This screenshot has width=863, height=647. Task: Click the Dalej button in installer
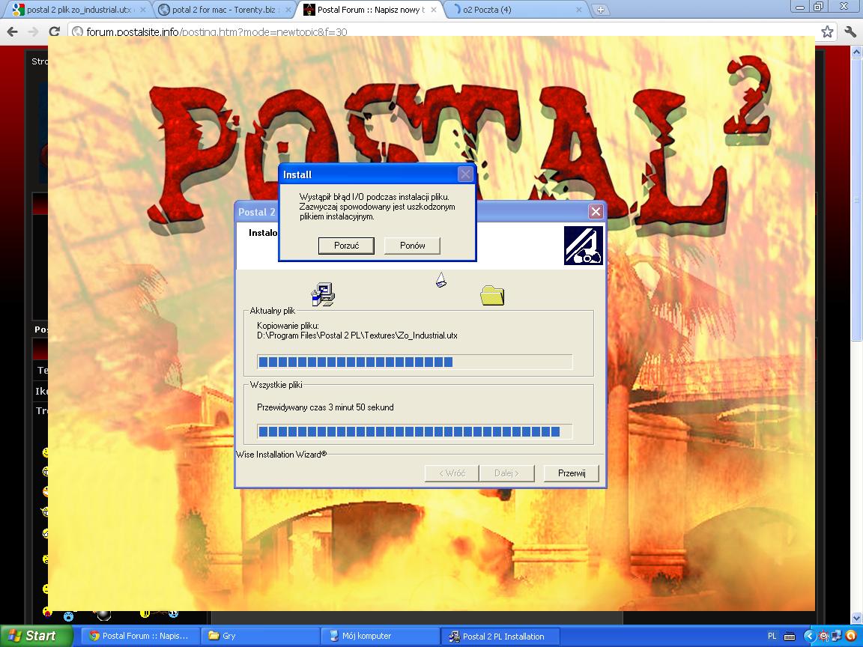[506, 473]
